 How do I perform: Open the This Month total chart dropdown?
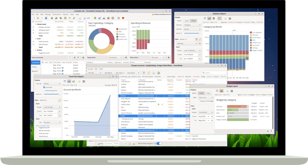(115, 58)
